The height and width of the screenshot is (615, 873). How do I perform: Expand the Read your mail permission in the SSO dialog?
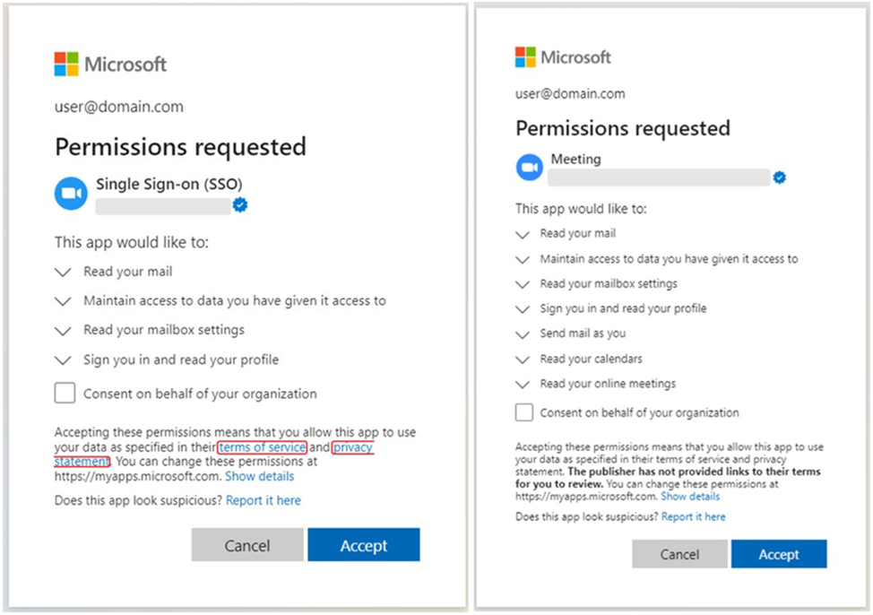[x=63, y=272]
